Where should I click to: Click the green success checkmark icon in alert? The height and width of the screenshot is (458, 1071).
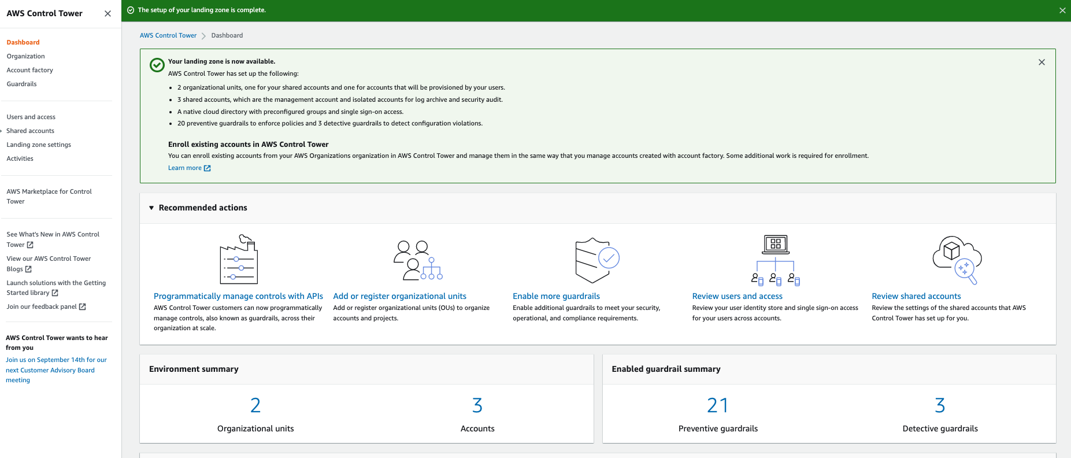pos(157,65)
